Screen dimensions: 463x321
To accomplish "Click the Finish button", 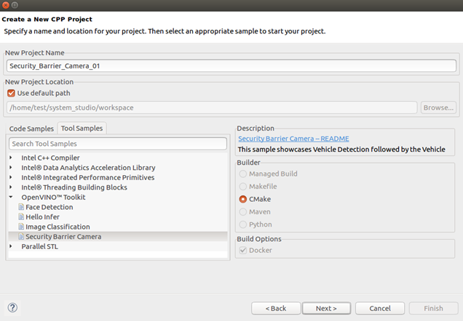I will [x=433, y=309].
